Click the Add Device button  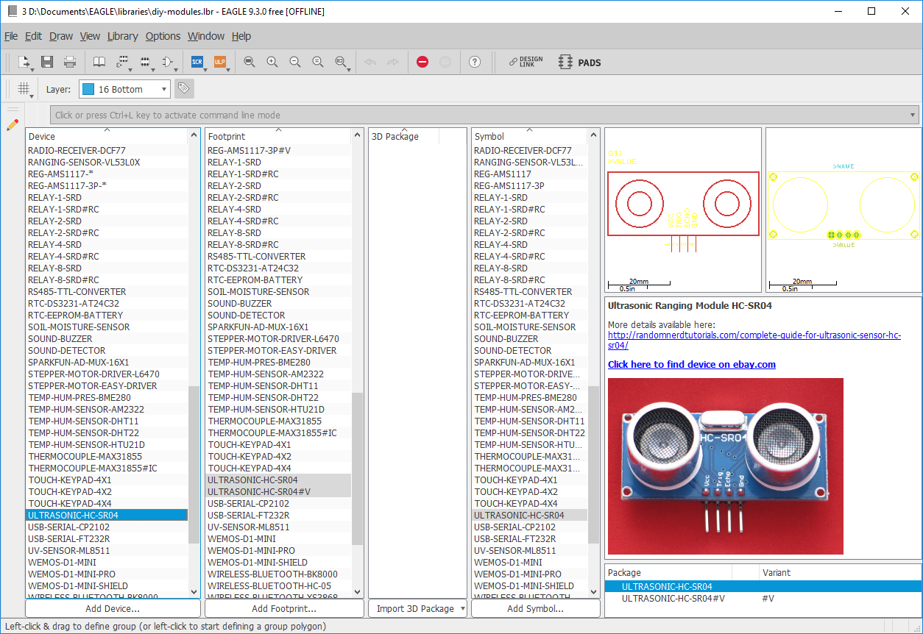point(113,608)
